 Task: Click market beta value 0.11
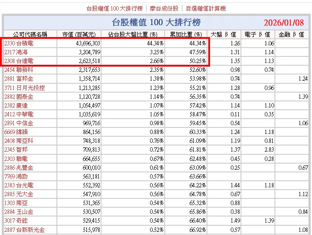tap(235, 114)
